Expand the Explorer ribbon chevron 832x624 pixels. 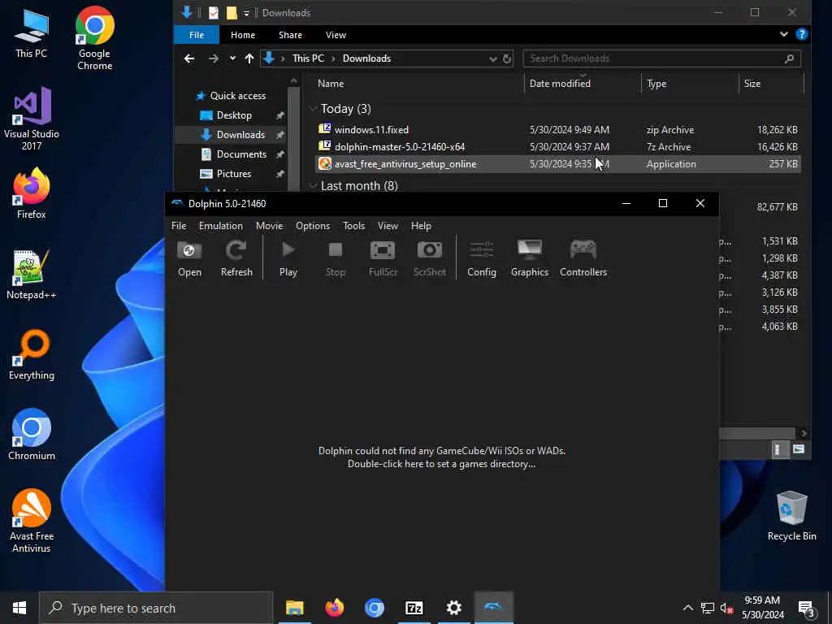click(784, 34)
